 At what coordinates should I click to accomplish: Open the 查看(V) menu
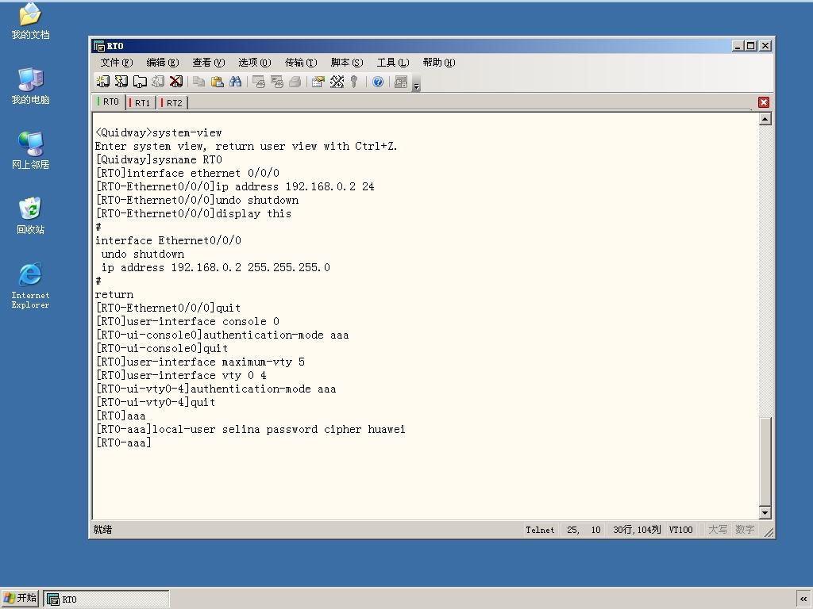(209, 63)
